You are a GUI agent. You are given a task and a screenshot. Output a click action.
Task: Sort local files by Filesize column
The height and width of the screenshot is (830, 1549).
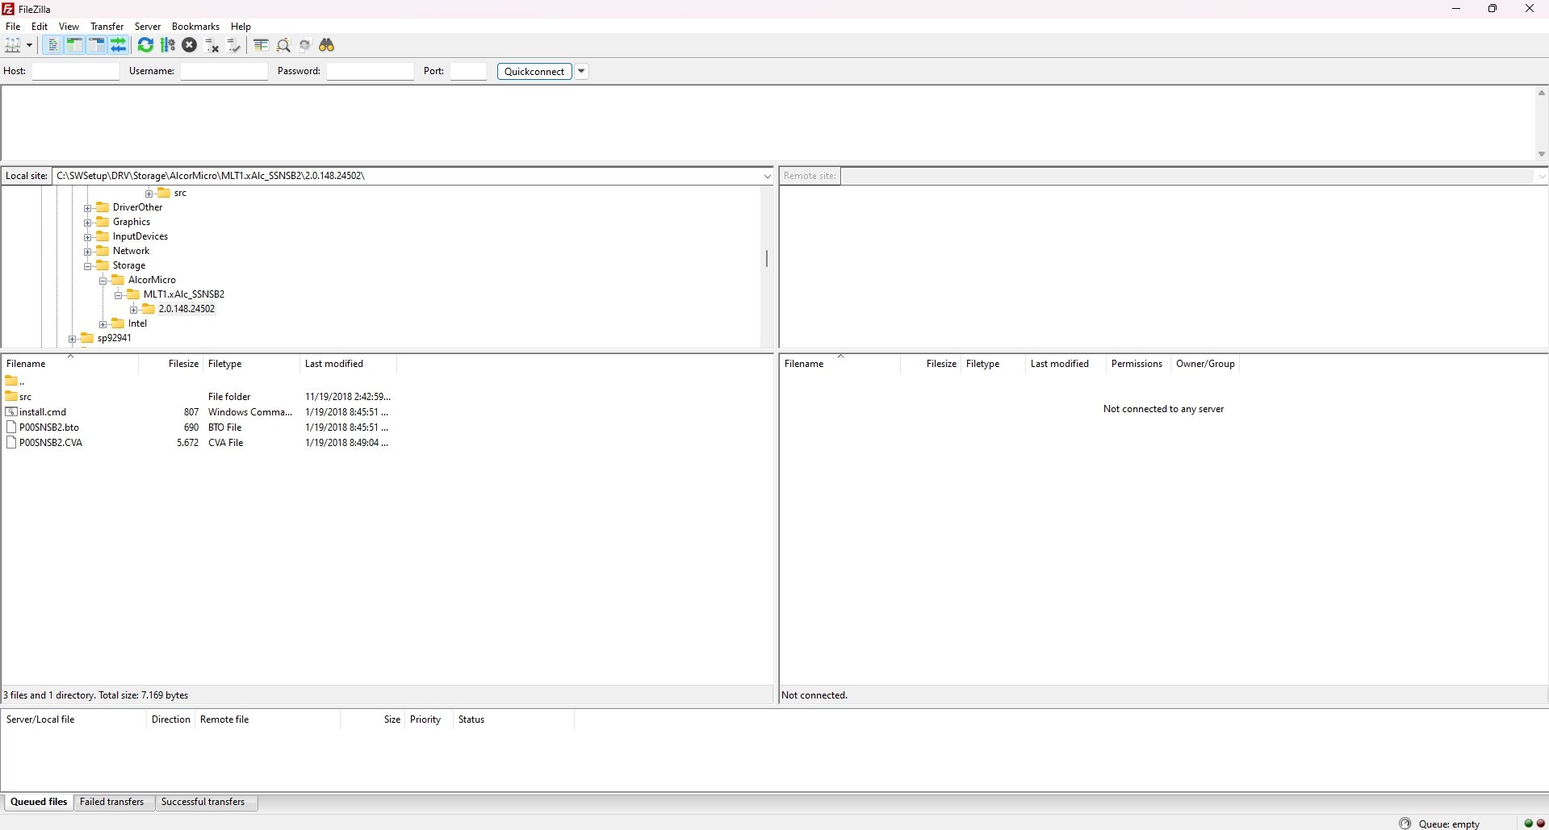tap(171, 364)
